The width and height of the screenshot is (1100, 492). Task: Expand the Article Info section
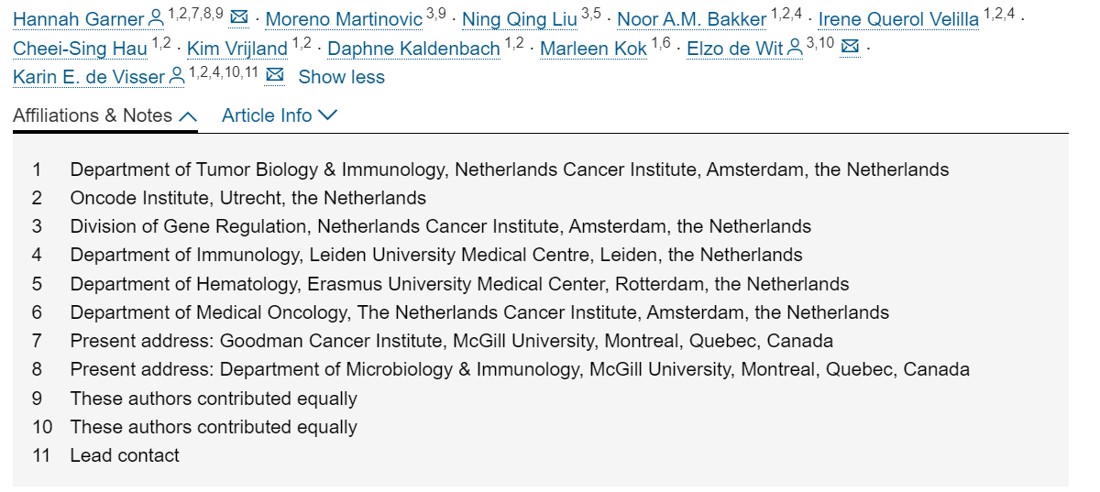pyautogui.click(x=280, y=115)
